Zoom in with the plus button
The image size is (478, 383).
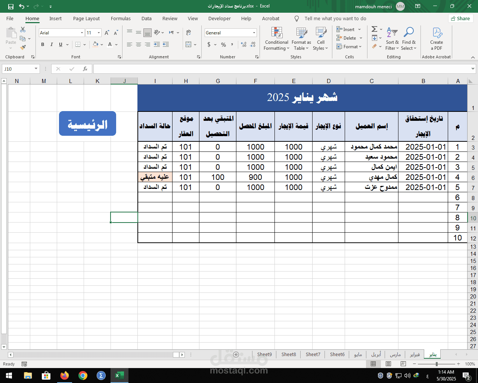click(458, 364)
